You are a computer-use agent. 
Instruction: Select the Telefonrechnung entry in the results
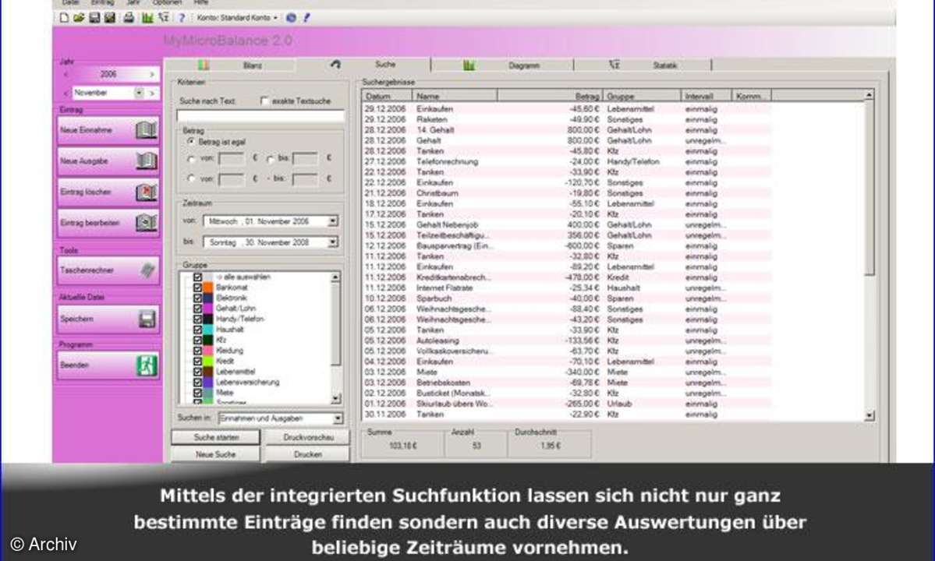click(566, 162)
